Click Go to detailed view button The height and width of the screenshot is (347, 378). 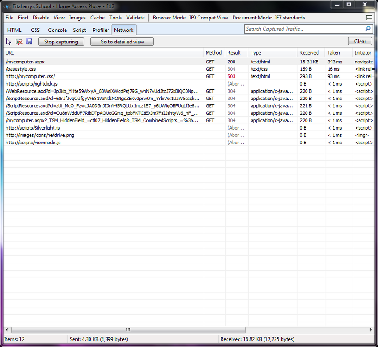122,42
